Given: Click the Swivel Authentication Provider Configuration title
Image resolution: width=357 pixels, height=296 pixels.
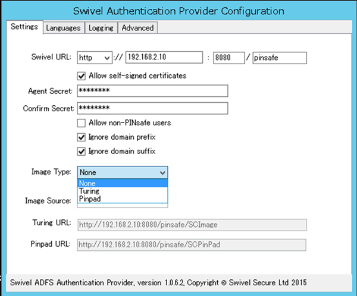Looking at the screenshot, I should (x=178, y=11).
